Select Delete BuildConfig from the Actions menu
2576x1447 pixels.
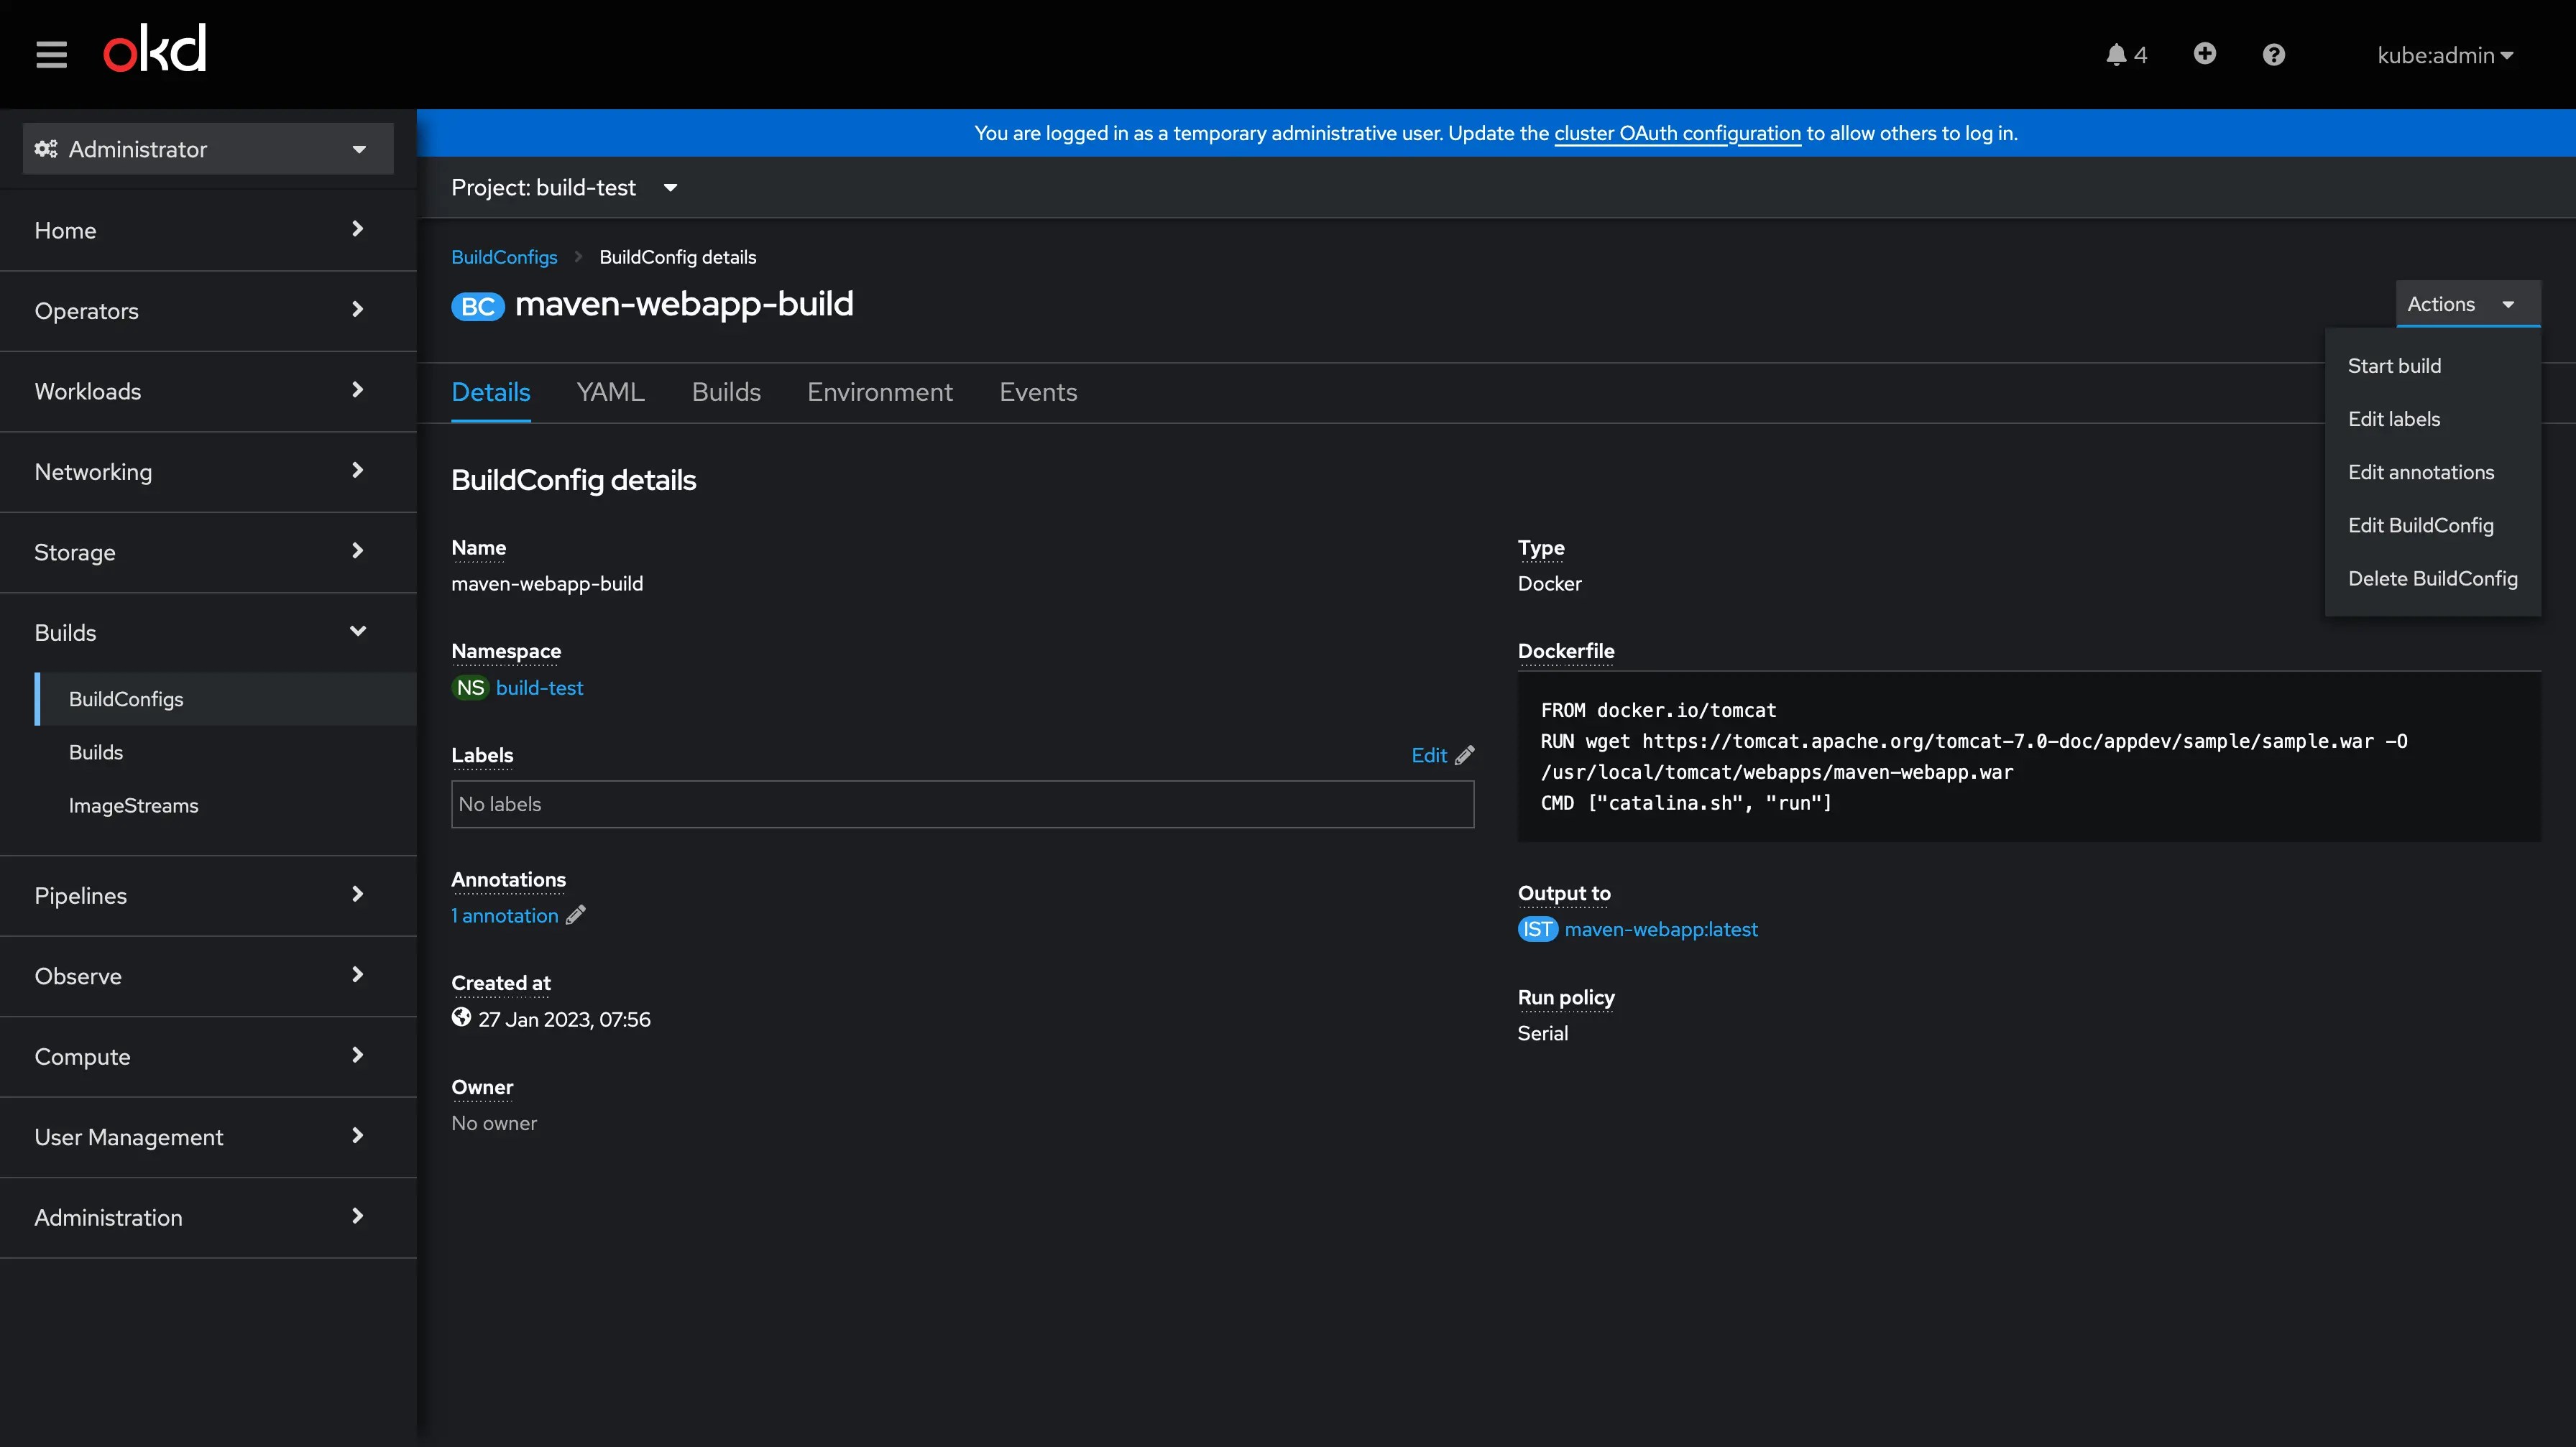click(x=2432, y=578)
